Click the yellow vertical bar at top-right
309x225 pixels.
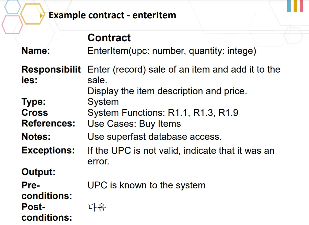pyautogui.click(x=295, y=6)
